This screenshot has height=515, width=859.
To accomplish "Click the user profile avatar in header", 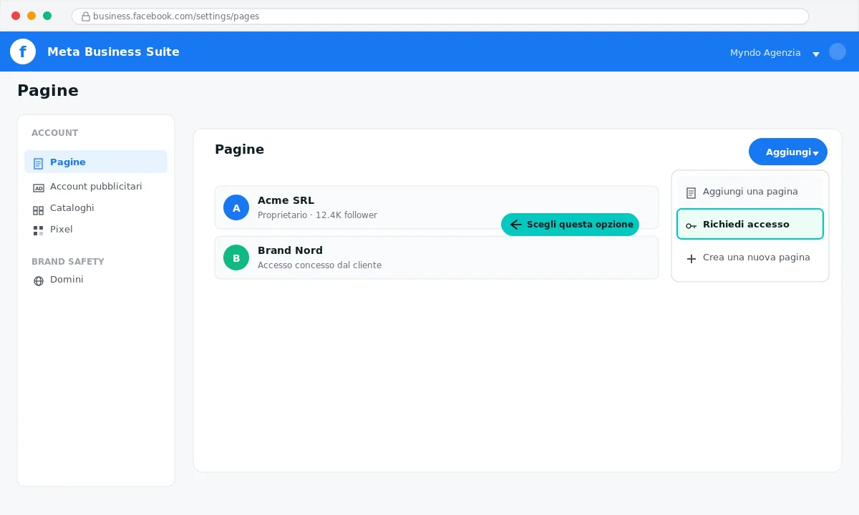I will pos(838,51).
